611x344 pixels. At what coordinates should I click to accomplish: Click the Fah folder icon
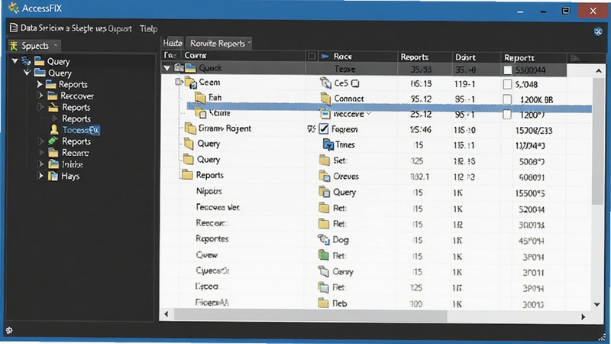click(x=200, y=98)
